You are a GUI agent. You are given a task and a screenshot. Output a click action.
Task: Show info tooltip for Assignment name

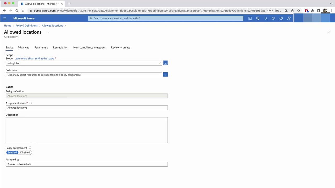[x=31, y=103]
